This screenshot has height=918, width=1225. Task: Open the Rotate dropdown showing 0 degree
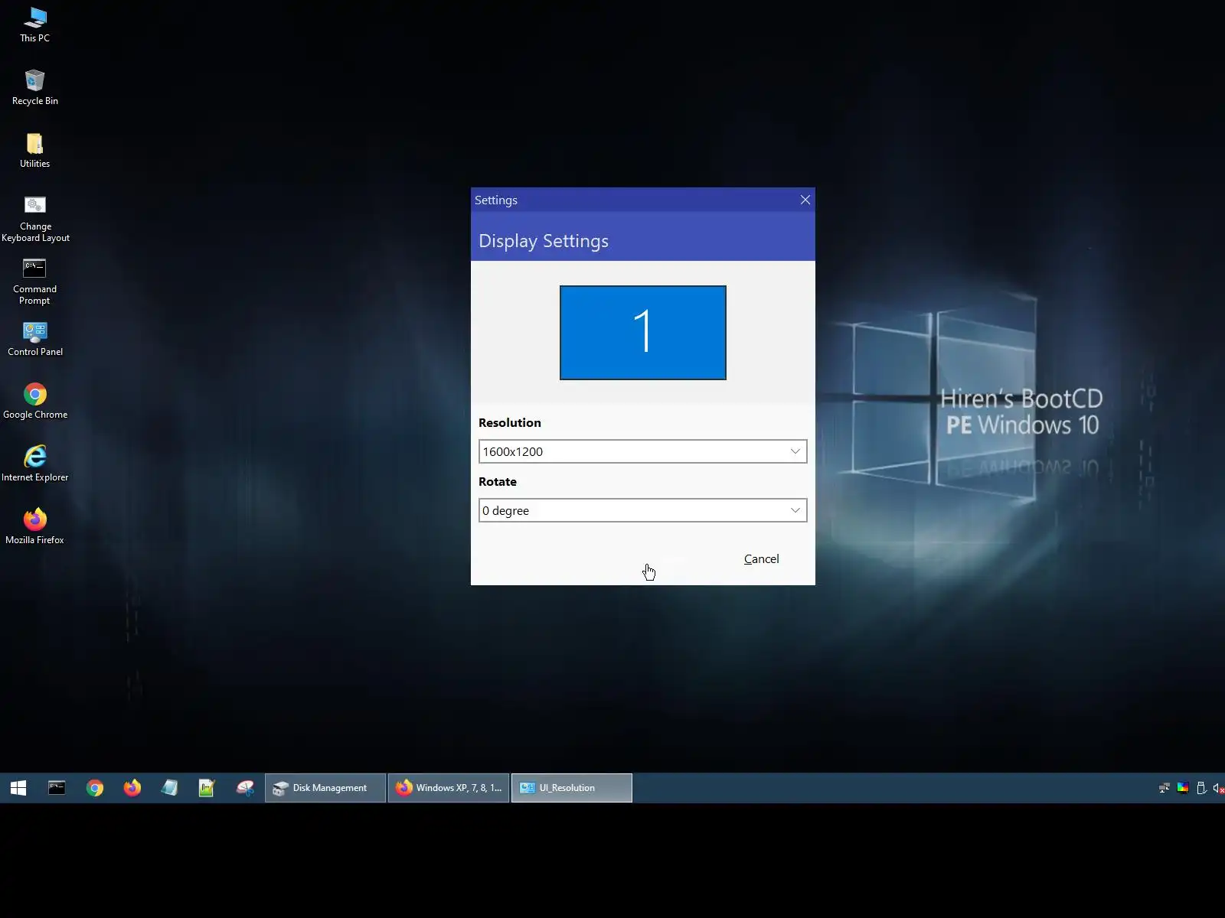point(643,510)
